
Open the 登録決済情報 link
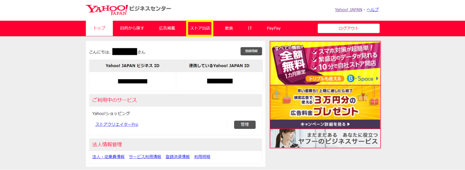[177, 156]
